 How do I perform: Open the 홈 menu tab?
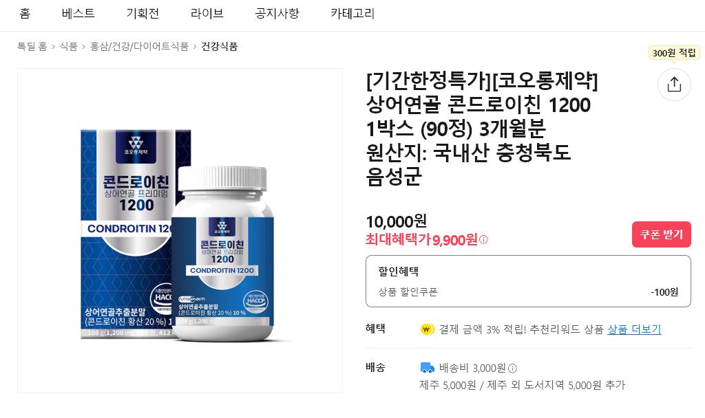[x=25, y=14]
